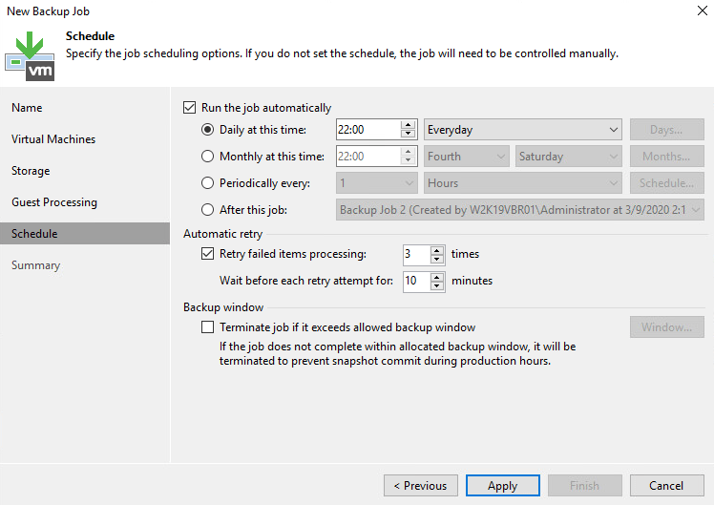This screenshot has height=505, width=714.
Task: Toggle Retry failed items processing checkbox
Action: tap(208, 254)
